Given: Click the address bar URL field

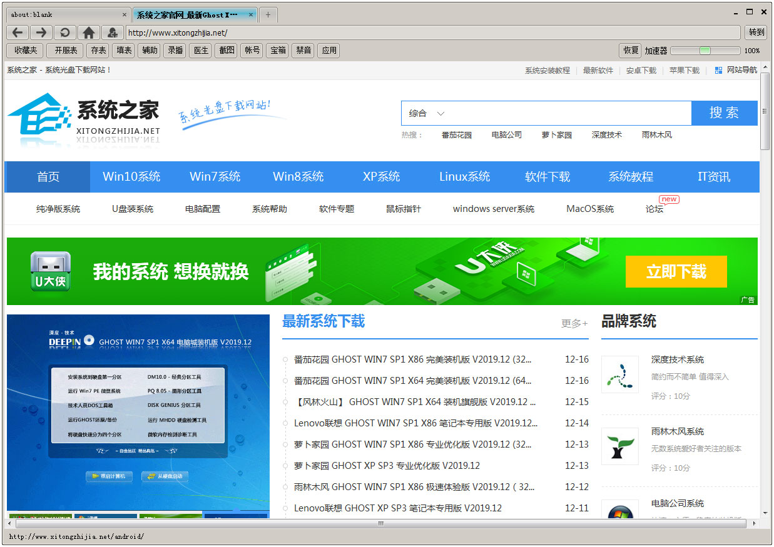Looking at the screenshot, I should pos(433,33).
